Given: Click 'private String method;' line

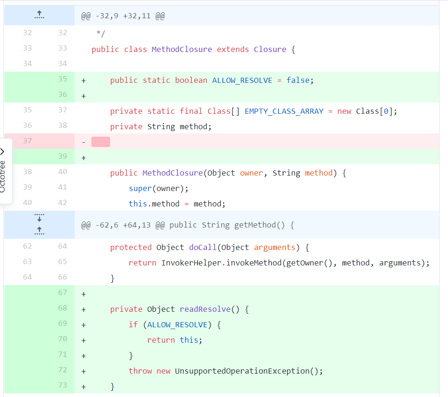Looking at the screenshot, I should coord(161,127).
